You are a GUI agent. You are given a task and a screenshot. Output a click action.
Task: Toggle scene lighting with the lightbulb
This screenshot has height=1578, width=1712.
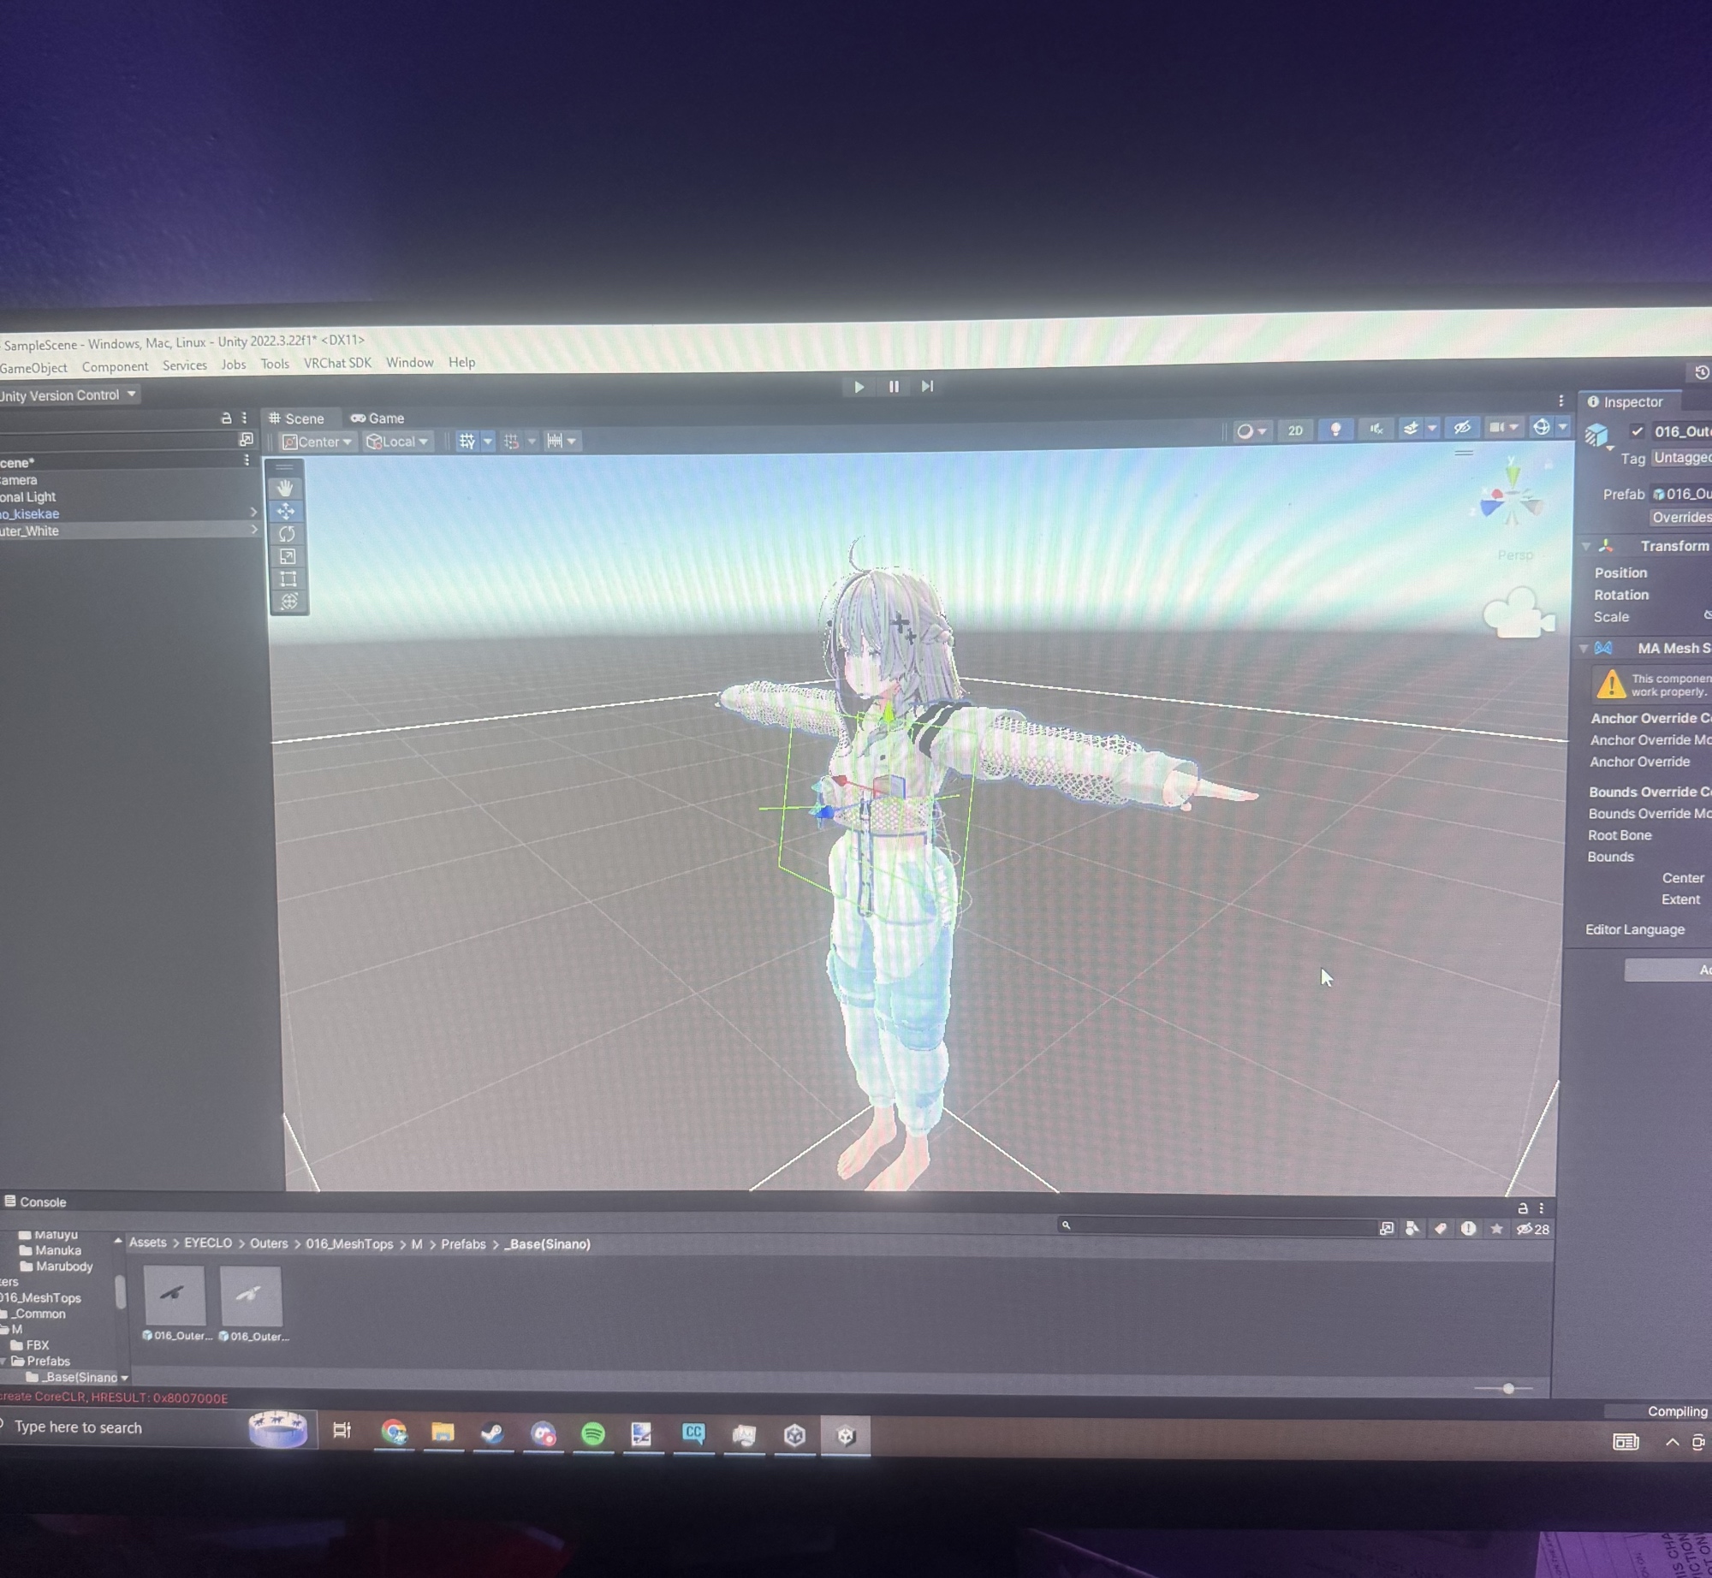pyautogui.click(x=1335, y=429)
